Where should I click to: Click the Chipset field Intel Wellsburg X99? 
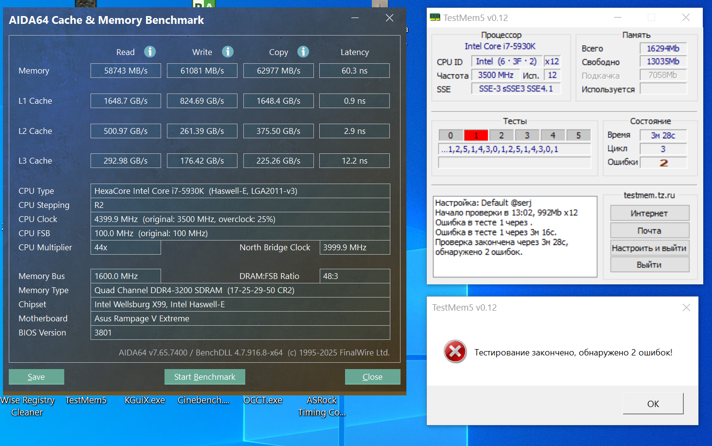point(240,304)
